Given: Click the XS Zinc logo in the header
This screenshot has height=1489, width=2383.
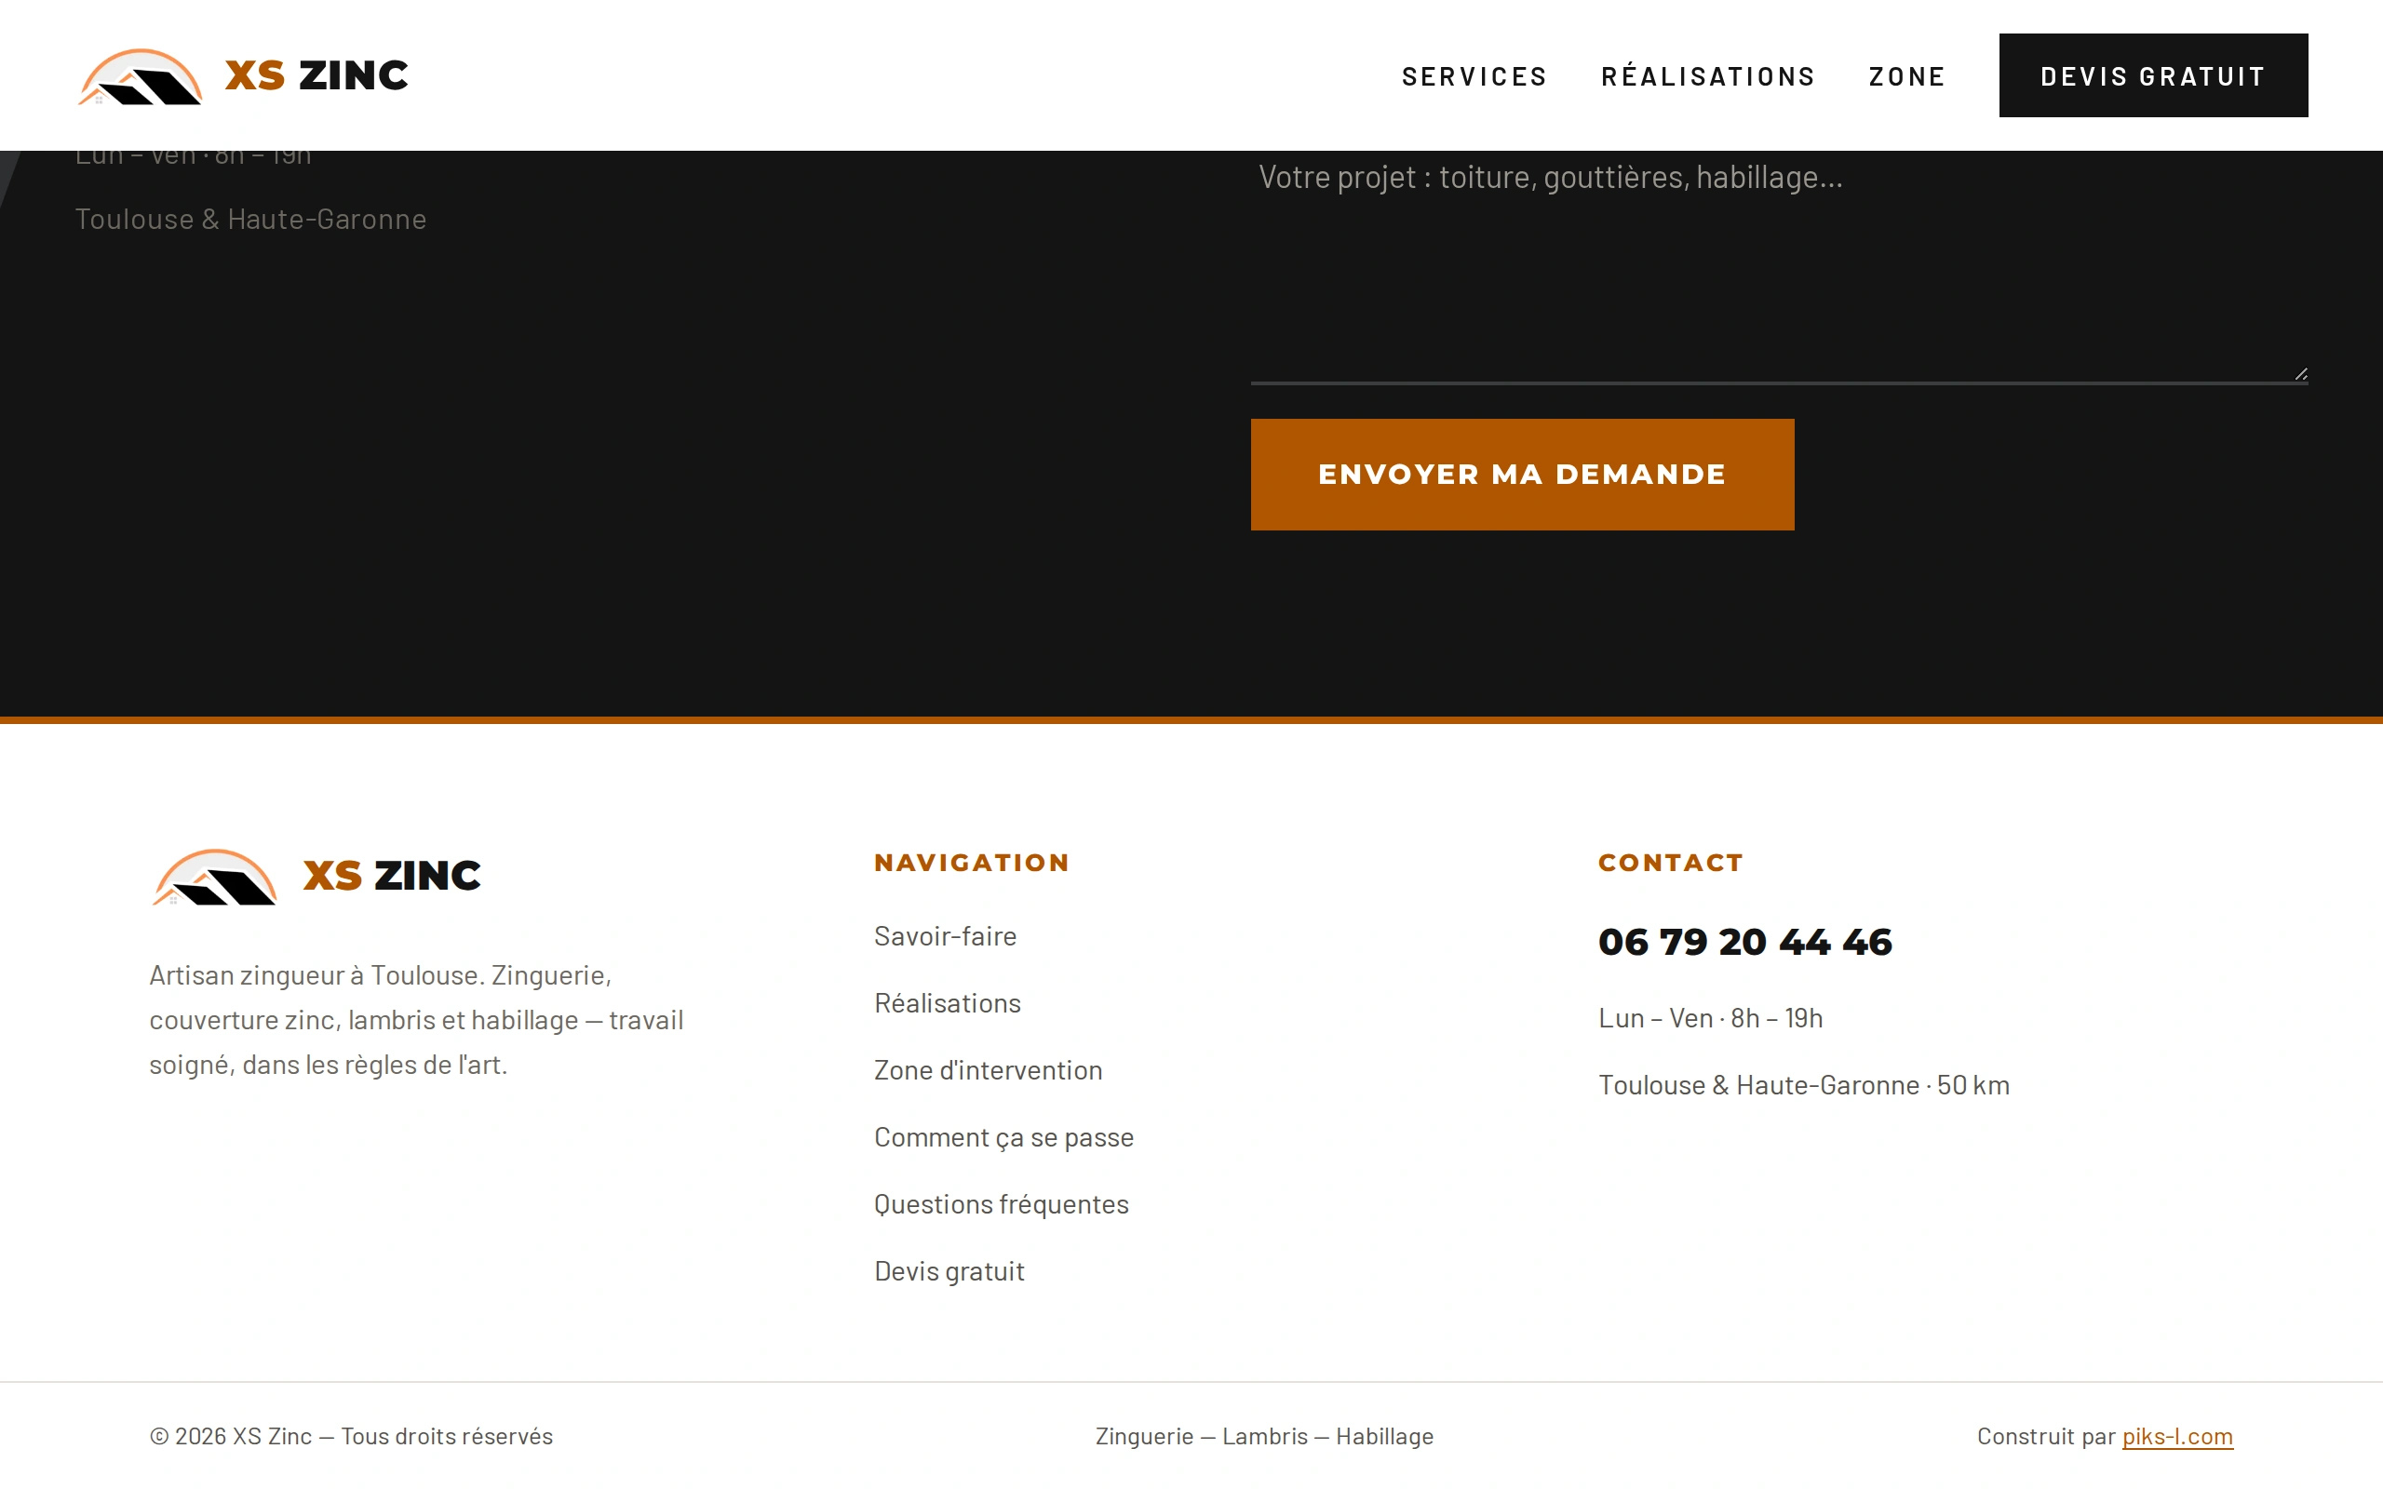Looking at the screenshot, I should 242,75.
